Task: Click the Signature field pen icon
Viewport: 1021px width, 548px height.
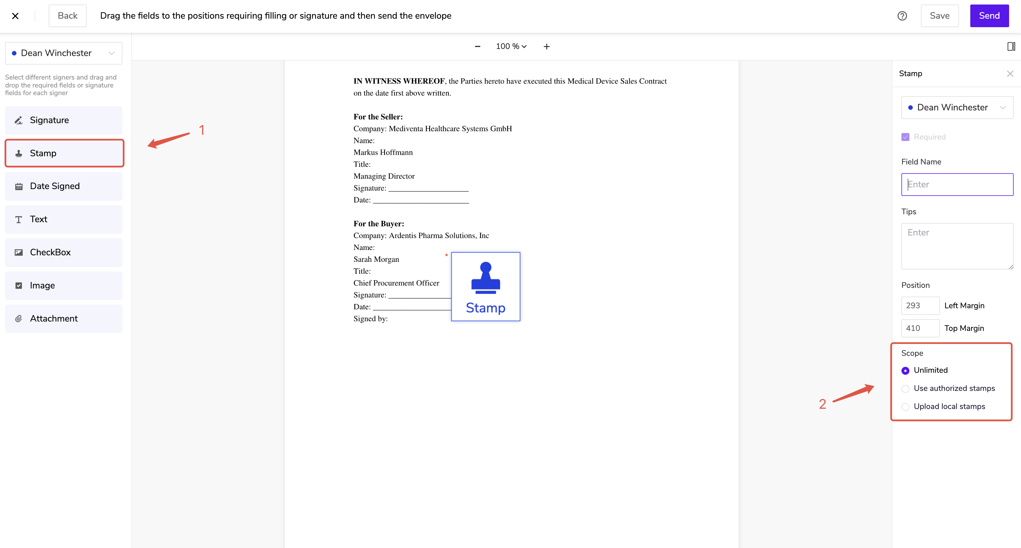Action: point(19,120)
